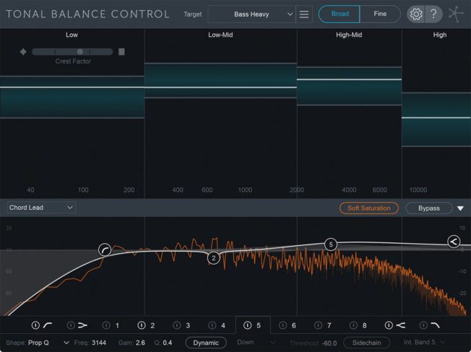Viewport: 471px width, 352px height.
Task: Open the Bass Heavy target dropdown
Action: 252,14
